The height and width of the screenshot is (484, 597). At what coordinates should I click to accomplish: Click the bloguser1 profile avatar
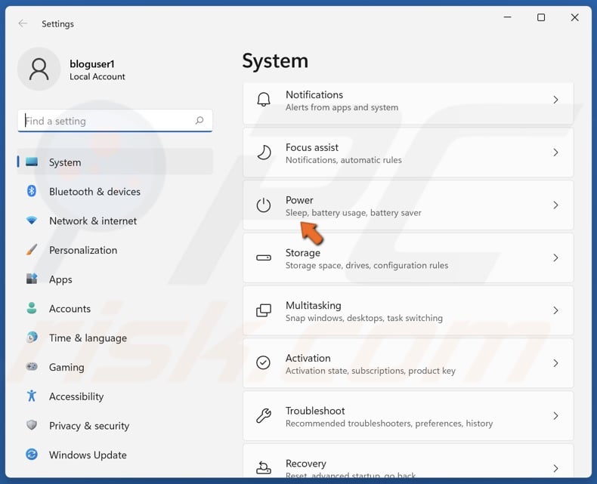[x=39, y=69]
